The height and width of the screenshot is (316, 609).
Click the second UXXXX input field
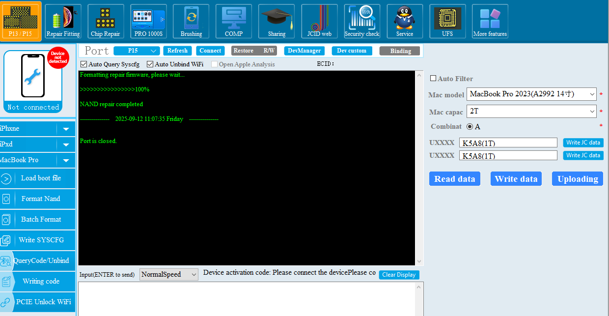[x=508, y=155]
